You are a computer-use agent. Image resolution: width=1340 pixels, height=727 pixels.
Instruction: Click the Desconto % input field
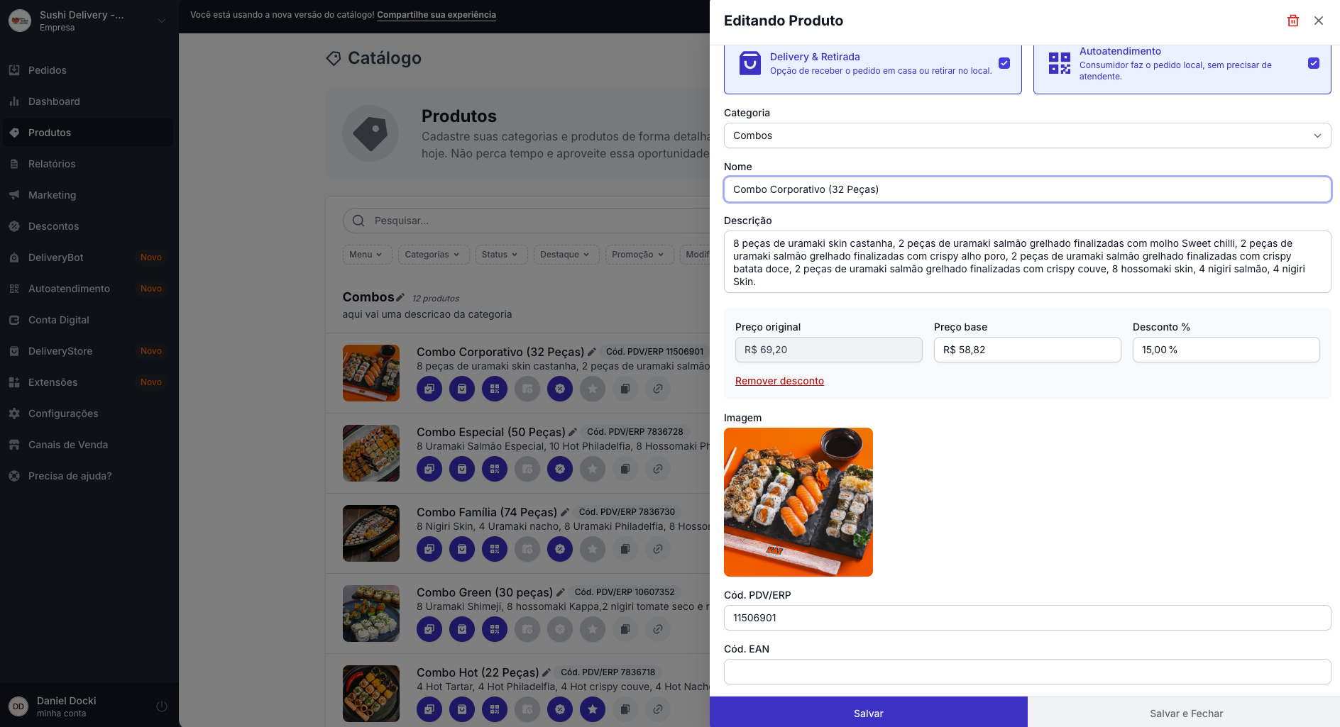coord(1226,350)
